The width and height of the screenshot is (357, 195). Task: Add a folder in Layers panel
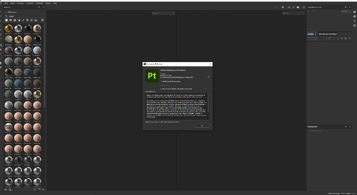(345, 38)
